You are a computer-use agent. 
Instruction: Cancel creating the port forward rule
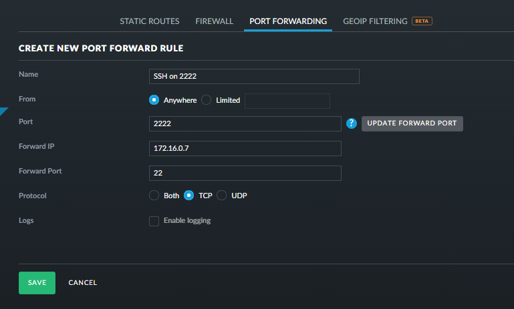coord(82,283)
